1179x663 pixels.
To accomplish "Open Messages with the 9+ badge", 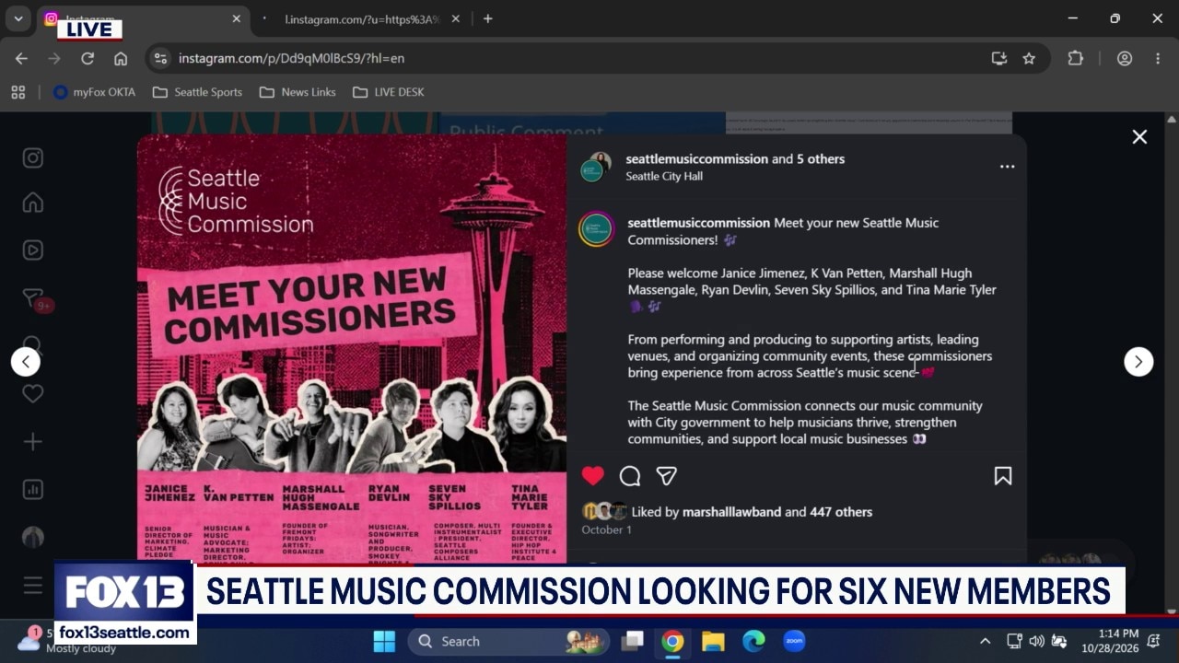I will pos(35,300).
